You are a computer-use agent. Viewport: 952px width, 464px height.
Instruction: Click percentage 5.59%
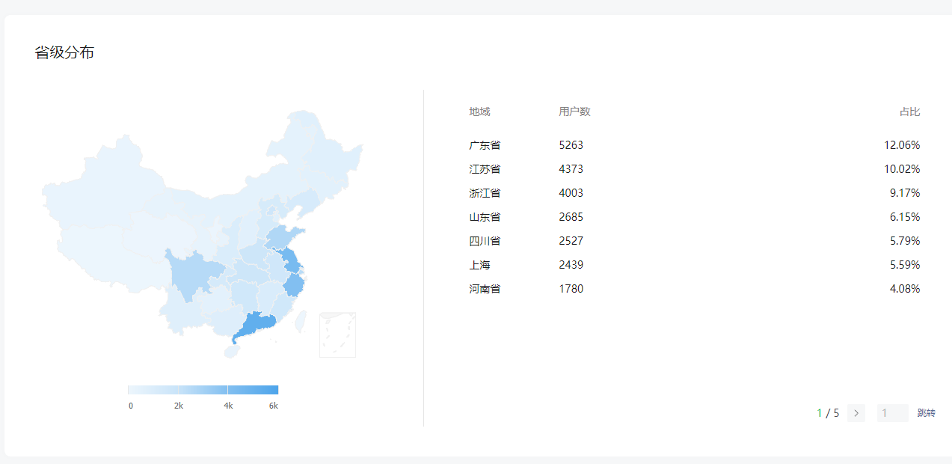[x=905, y=265]
